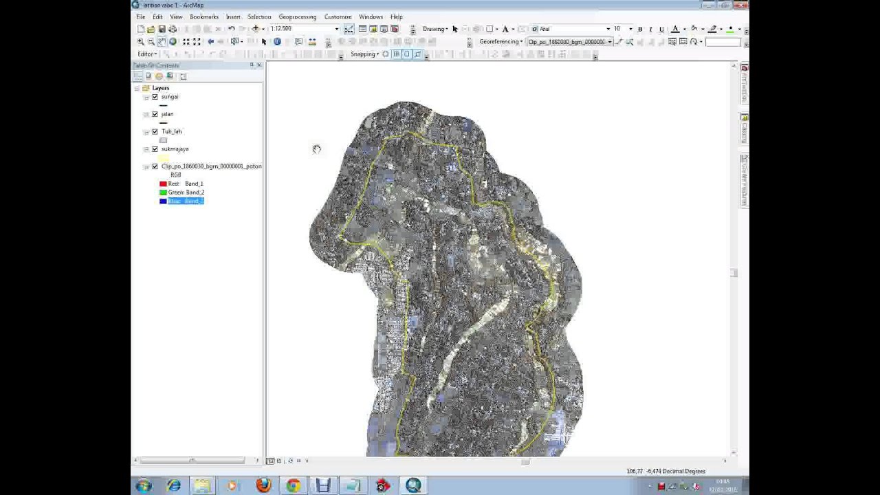Click the Red band color swatch
Viewport: 880px width, 495px height.
pyautogui.click(x=163, y=184)
